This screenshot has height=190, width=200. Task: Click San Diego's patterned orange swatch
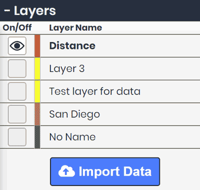(x=37, y=114)
